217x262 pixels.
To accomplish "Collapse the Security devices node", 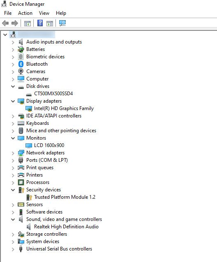I will click(13, 190).
